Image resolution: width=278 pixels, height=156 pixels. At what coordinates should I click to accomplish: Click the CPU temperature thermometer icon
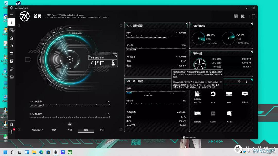(x=113, y=63)
